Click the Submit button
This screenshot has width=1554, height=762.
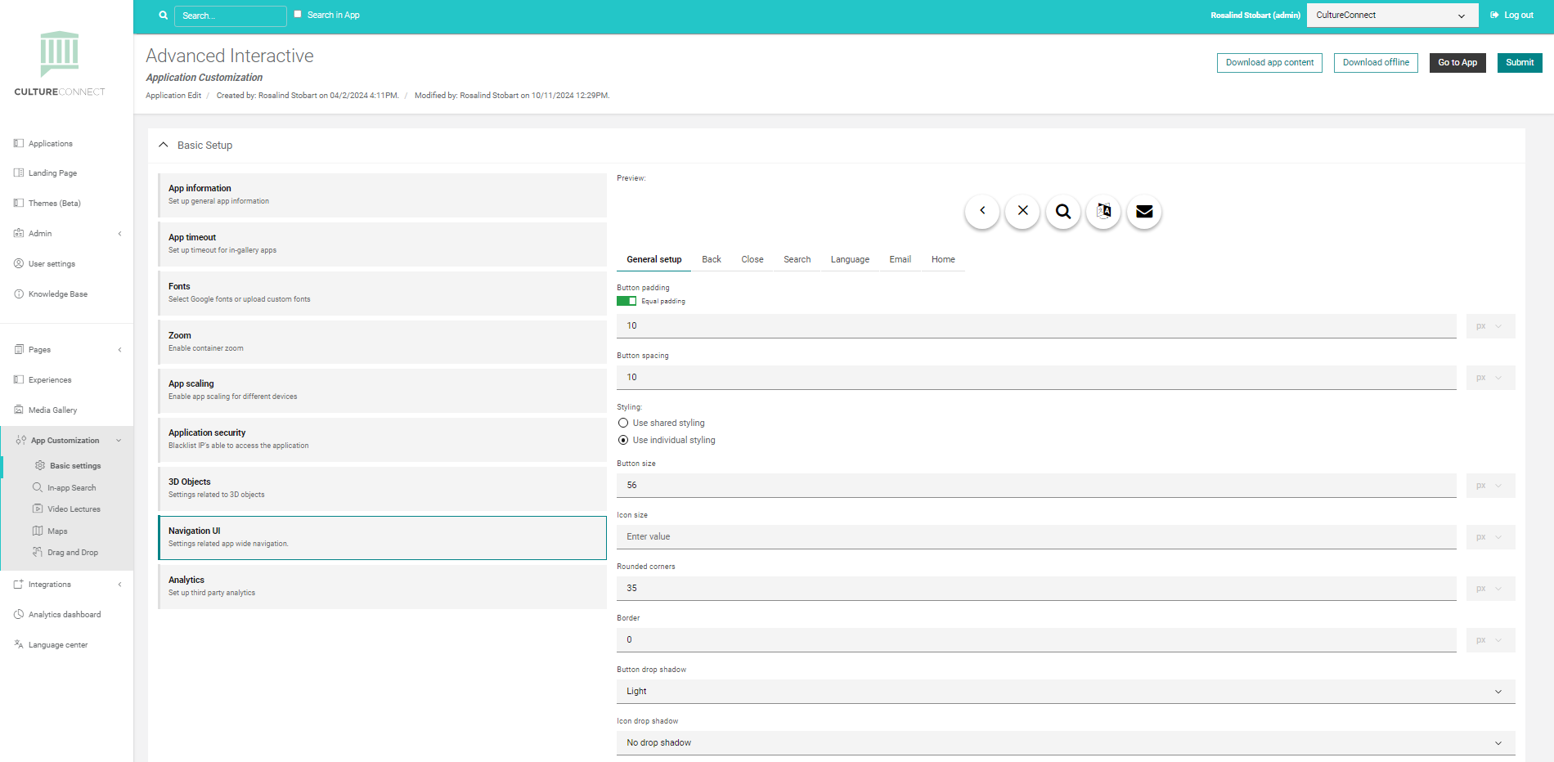coord(1520,63)
